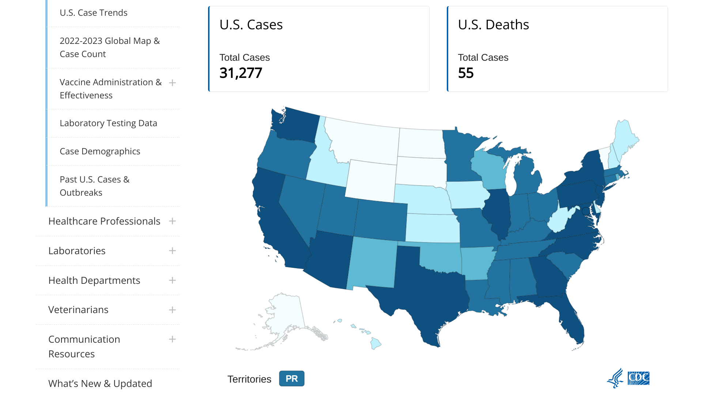Go to Laboratory Testing Data
The image size is (702, 395).
click(x=108, y=123)
